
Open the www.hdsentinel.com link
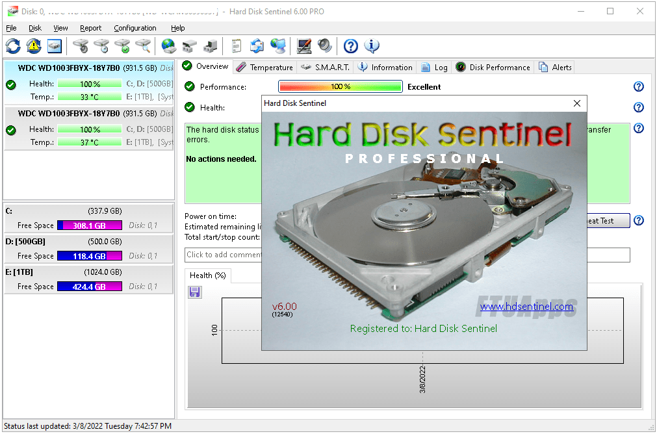526,307
